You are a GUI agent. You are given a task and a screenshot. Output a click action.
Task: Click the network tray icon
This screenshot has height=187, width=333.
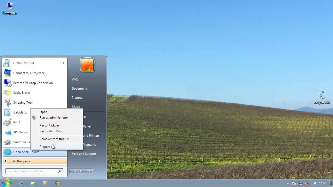coord(300,183)
